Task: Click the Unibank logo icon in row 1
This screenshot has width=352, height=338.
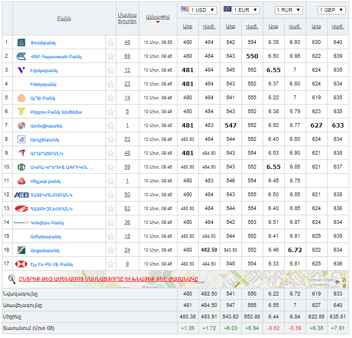Action: point(21,42)
